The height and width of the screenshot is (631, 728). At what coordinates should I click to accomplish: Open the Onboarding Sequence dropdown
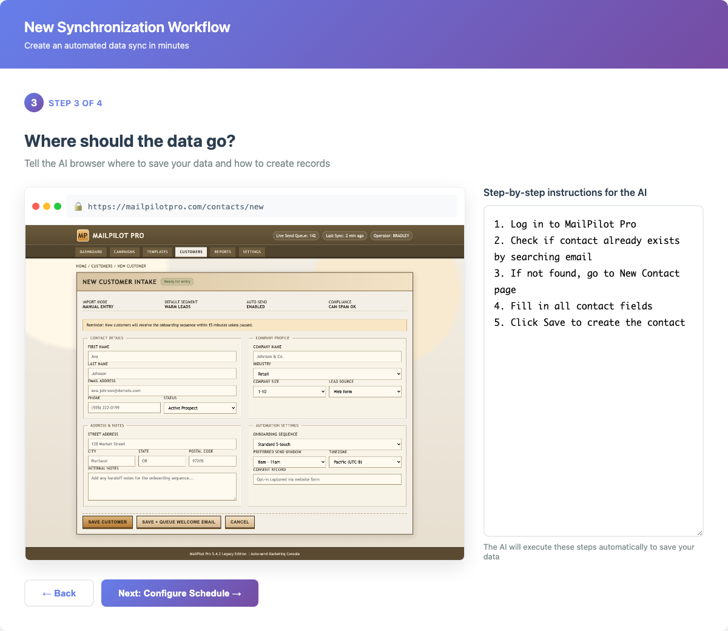(x=327, y=444)
